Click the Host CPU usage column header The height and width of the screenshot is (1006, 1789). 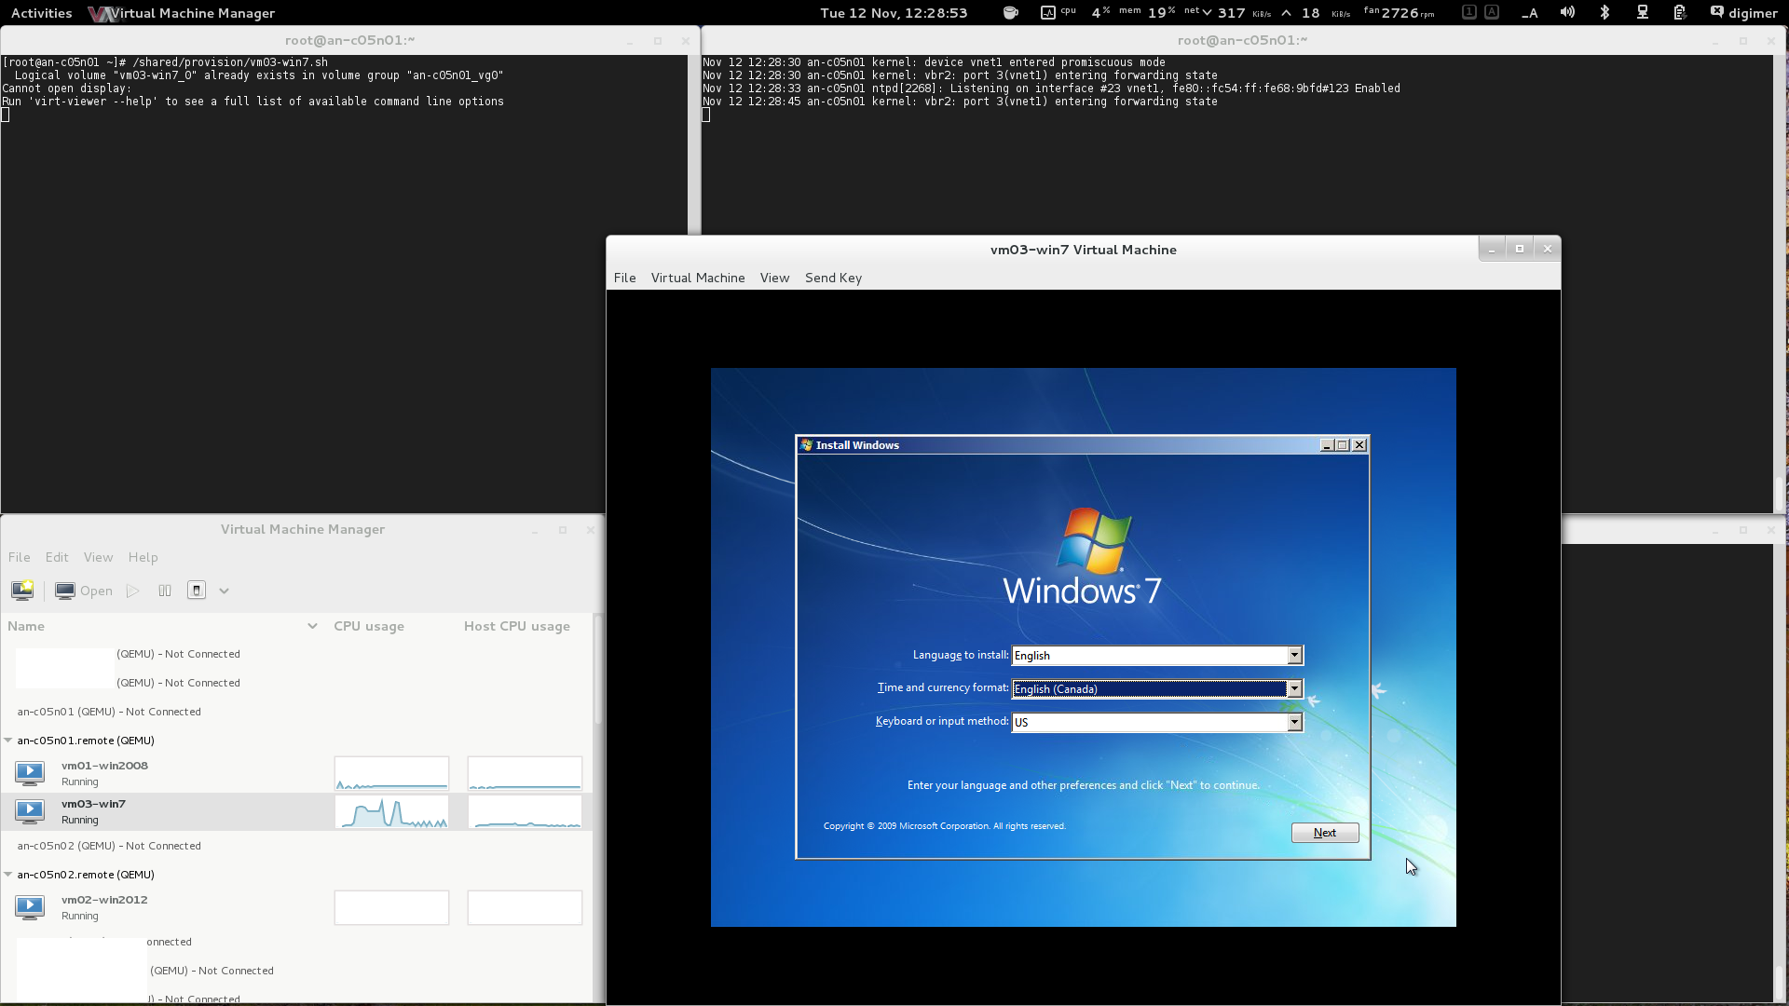[525, 626]
